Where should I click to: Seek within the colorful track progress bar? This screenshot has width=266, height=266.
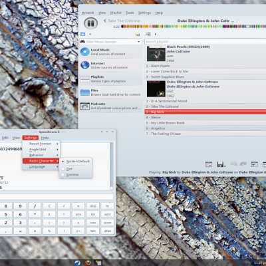pos(194,27)
